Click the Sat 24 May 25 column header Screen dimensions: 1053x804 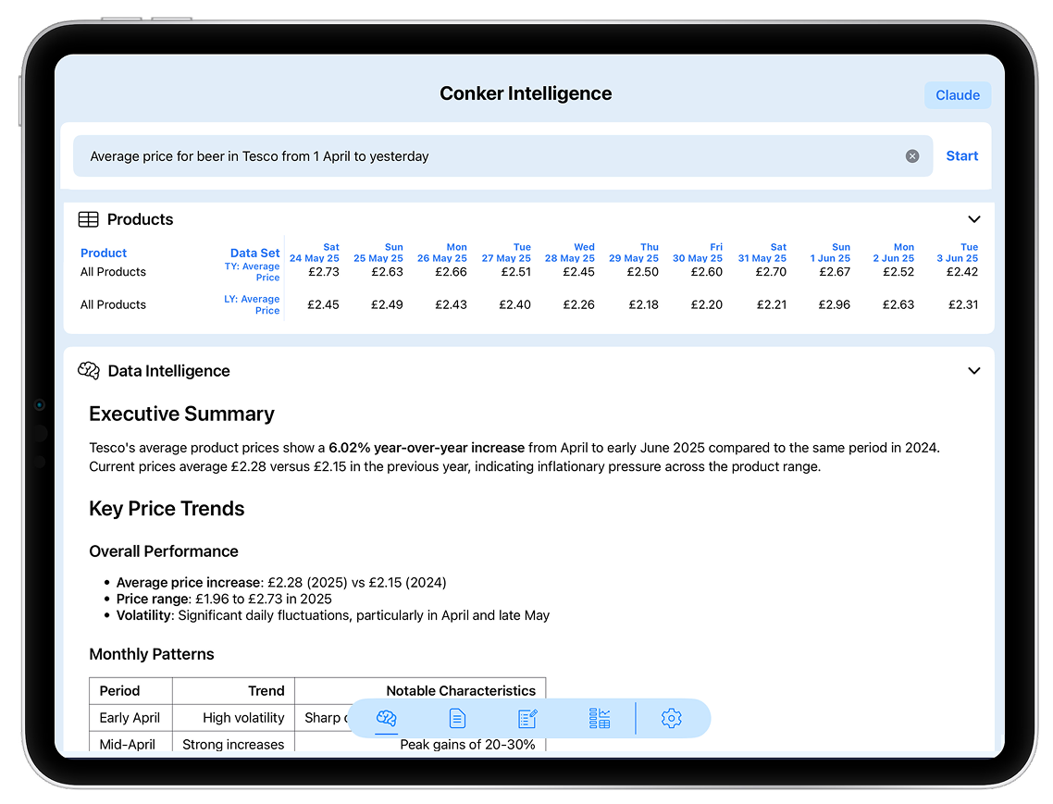(x=315, y=253)
